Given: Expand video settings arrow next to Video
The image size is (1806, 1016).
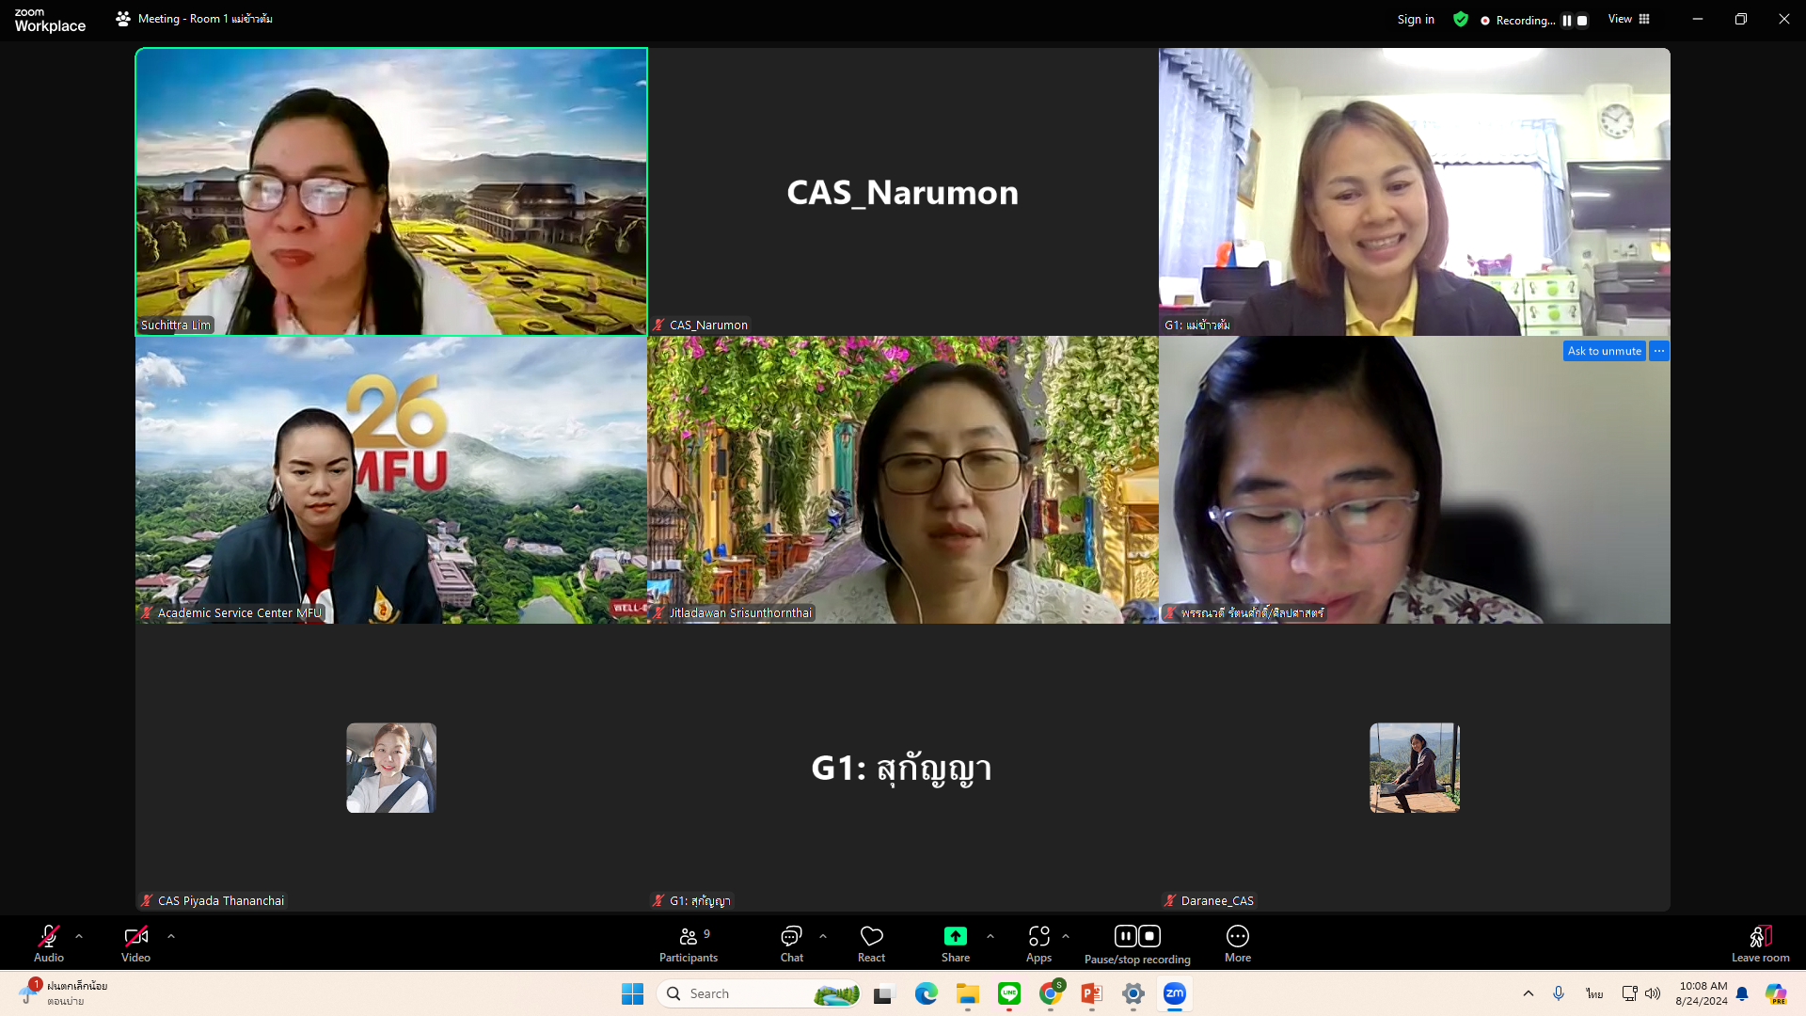Looking at the screenshot, I should pos(171,936).
